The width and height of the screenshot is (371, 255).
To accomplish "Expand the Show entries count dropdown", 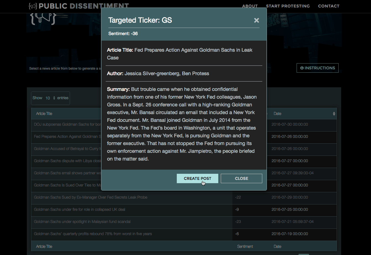I will click(50, 98).
